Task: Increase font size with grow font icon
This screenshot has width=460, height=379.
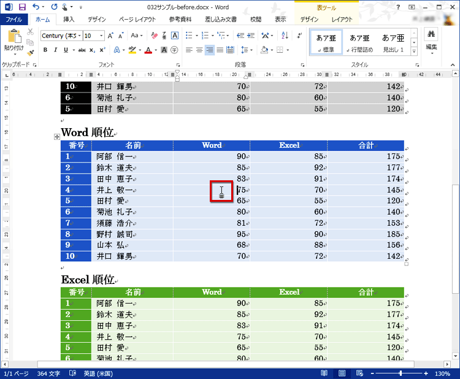Action: click(x=110, y=36)
